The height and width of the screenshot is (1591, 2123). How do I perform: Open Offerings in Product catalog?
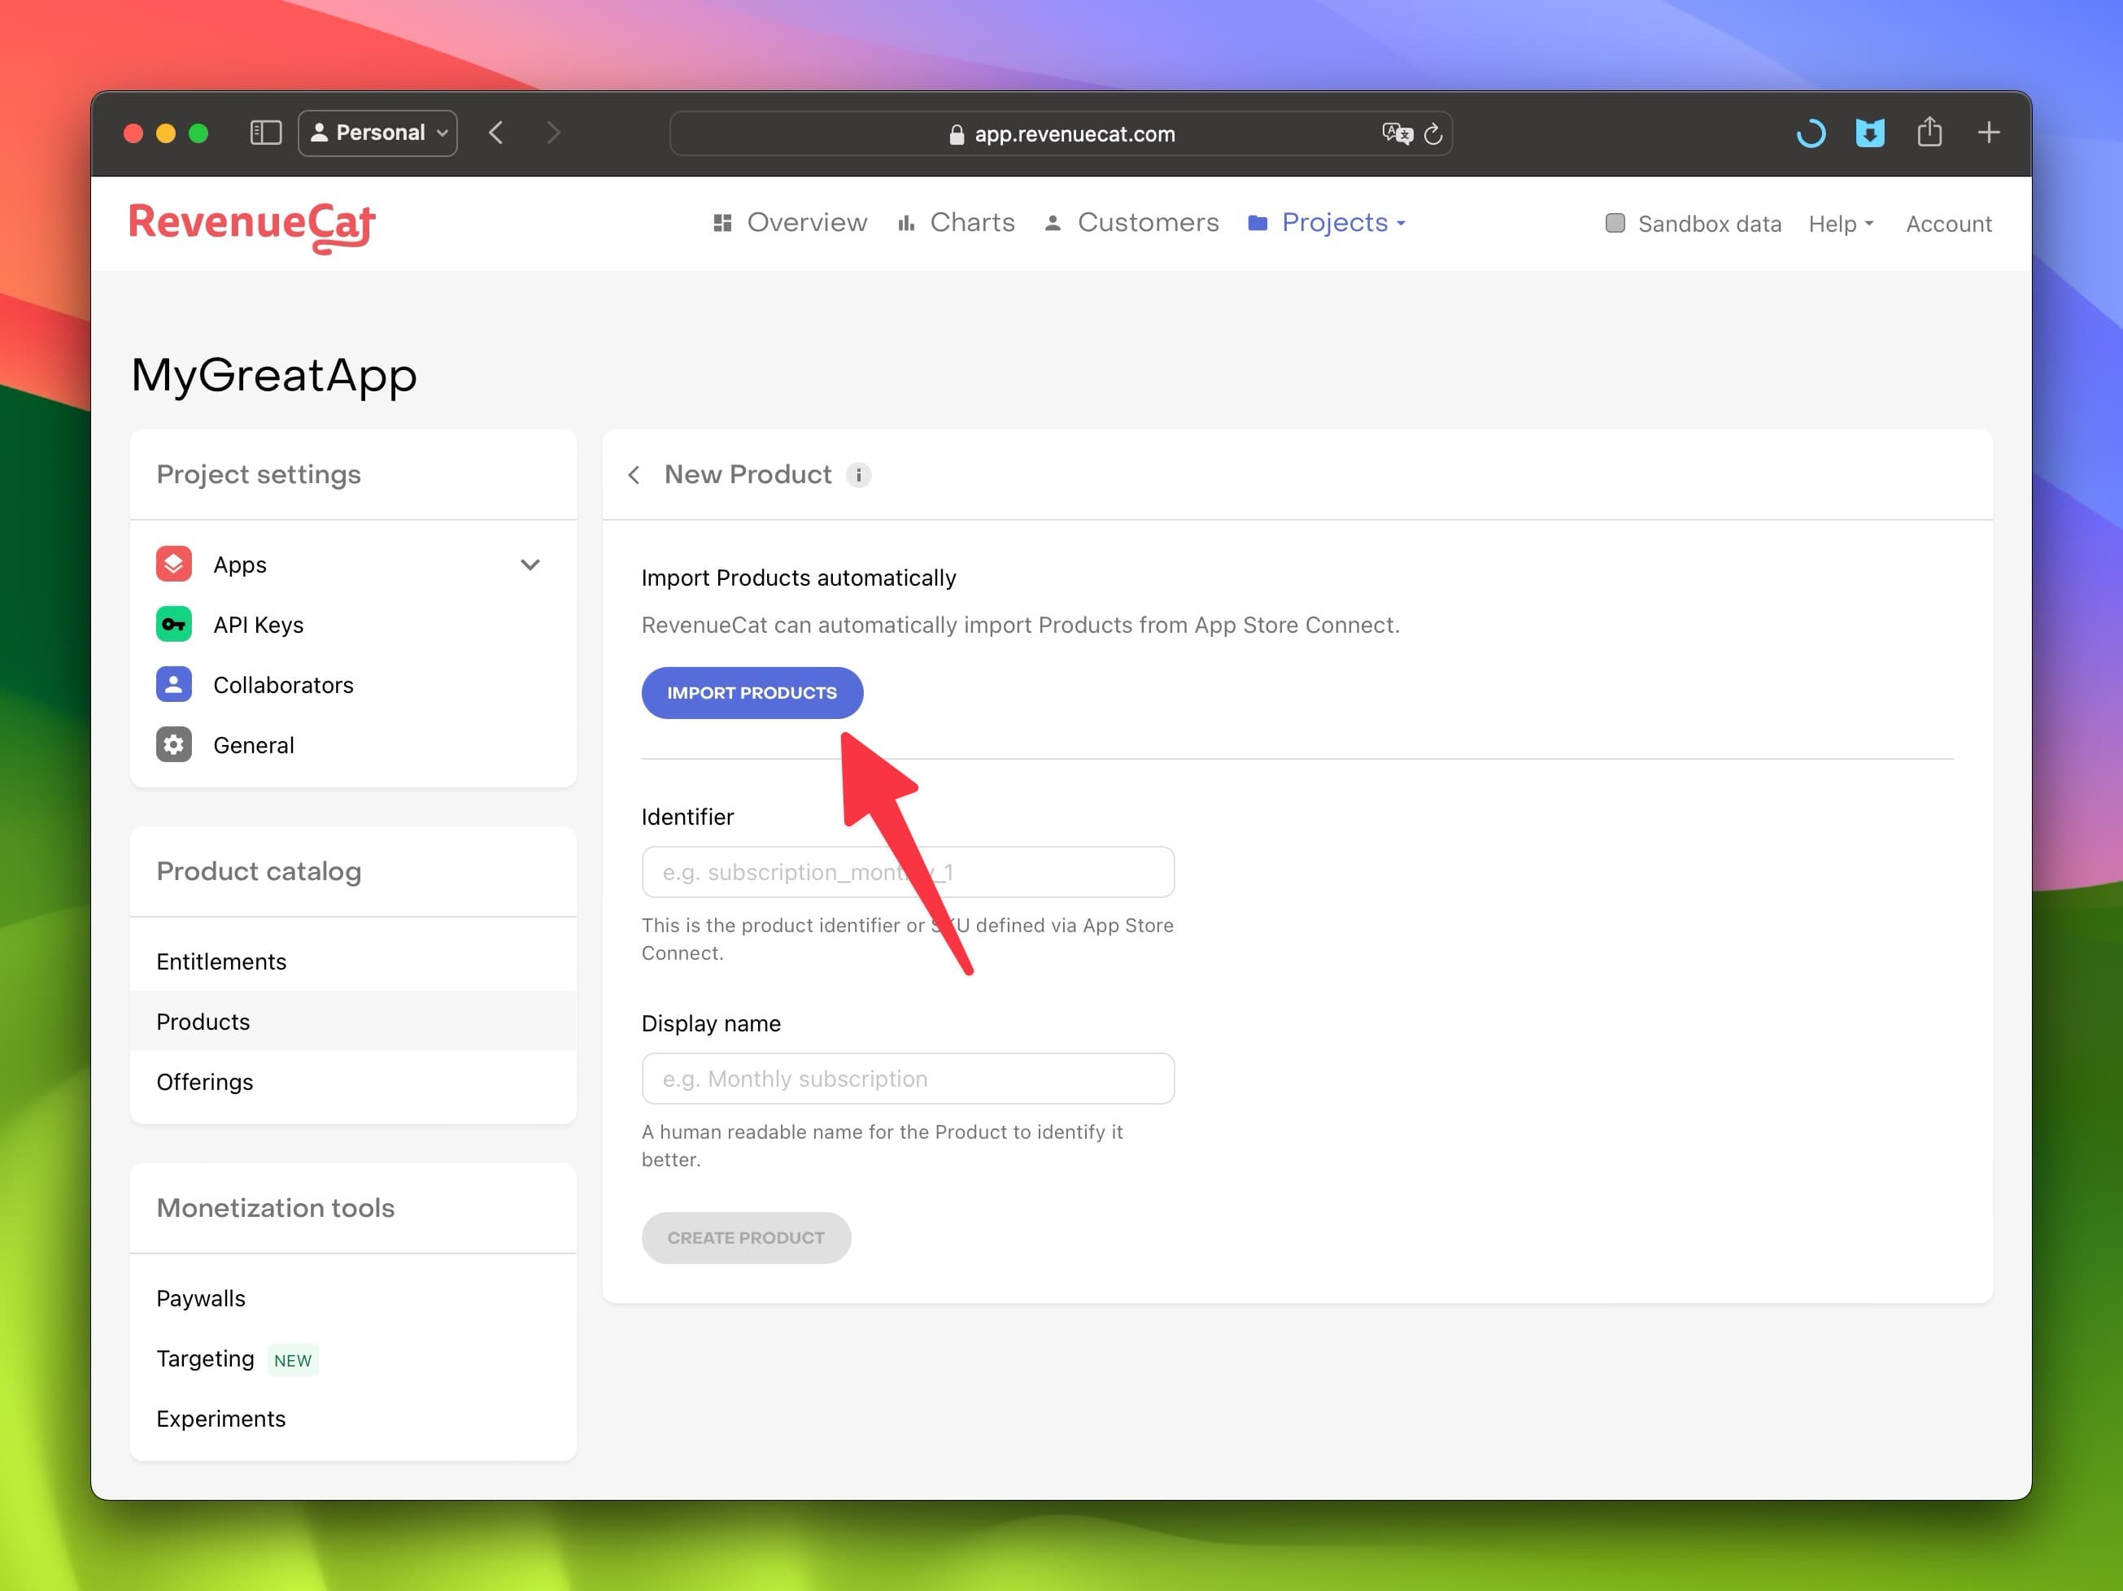tap(353, 1082)
